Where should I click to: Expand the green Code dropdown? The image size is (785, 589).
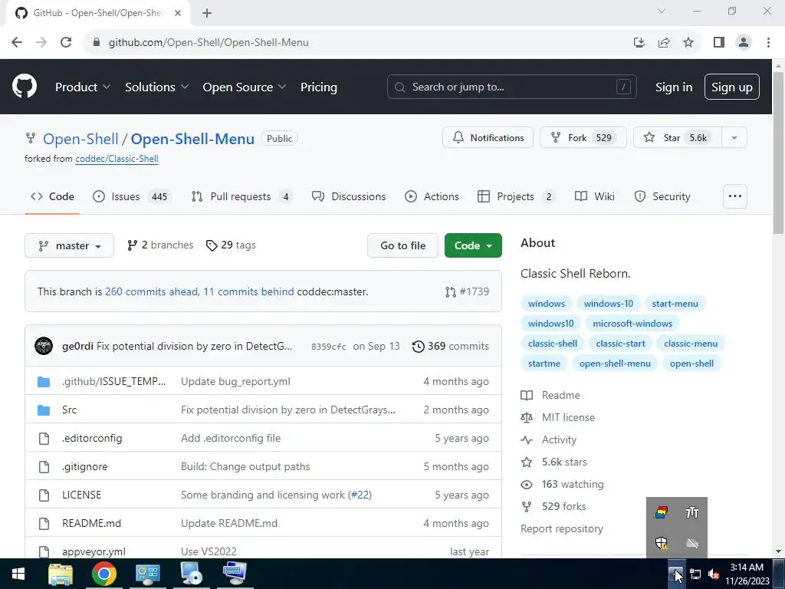point(473,245)
